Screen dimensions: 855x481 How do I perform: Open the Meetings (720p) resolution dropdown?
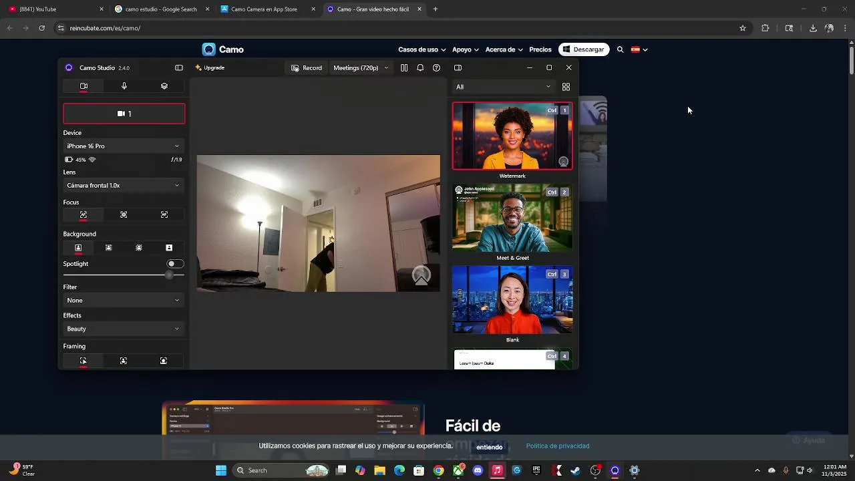click(x=361, y=67)
